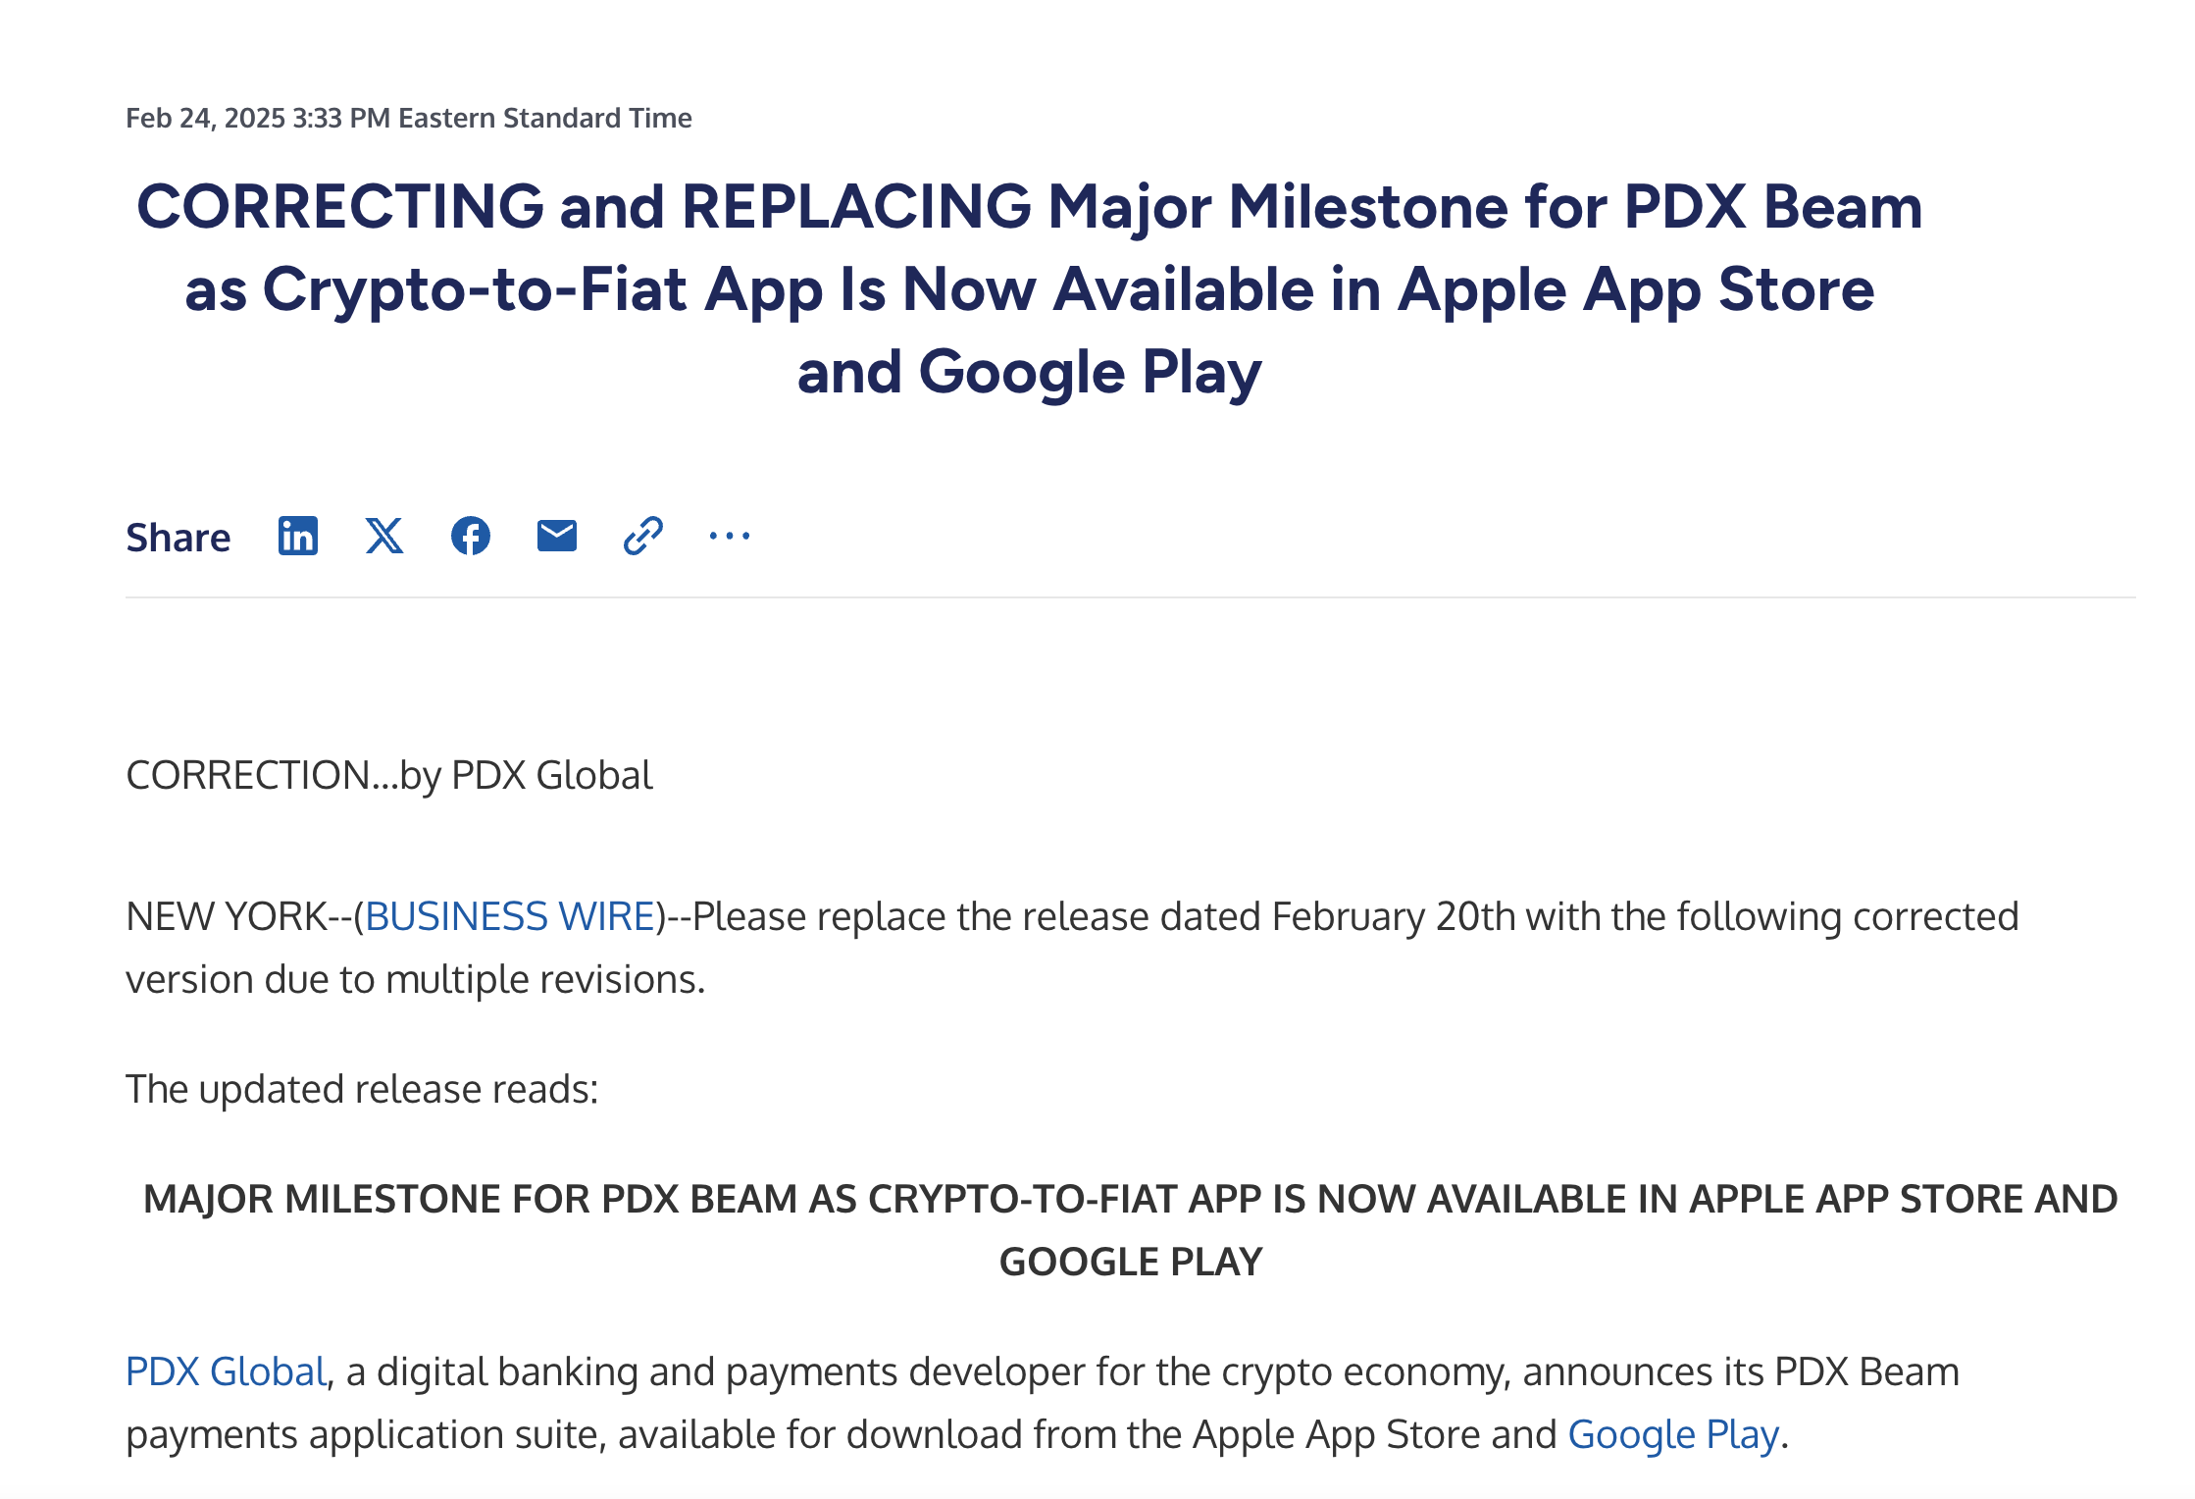
Task: Open the Google Play link
Action: tap(1672, 1435)
